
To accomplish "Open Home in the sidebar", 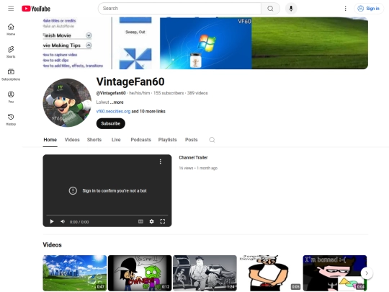I will (11, 30).
